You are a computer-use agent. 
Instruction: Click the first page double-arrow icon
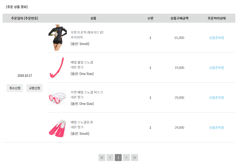pos(102,157)
